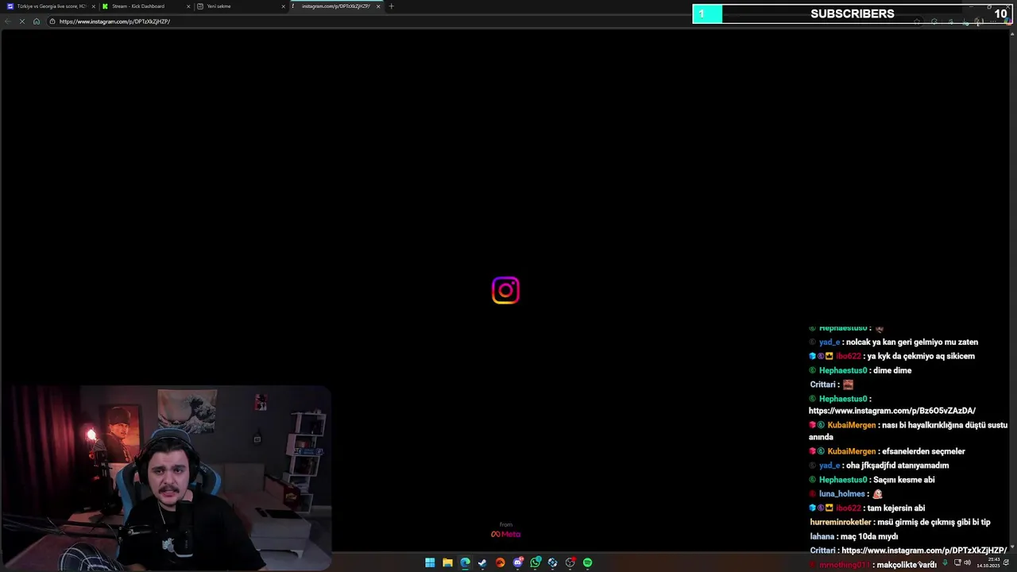
Task: Click the SUBSCRIBERS goal bar label
Action: (x=853, y=14)
